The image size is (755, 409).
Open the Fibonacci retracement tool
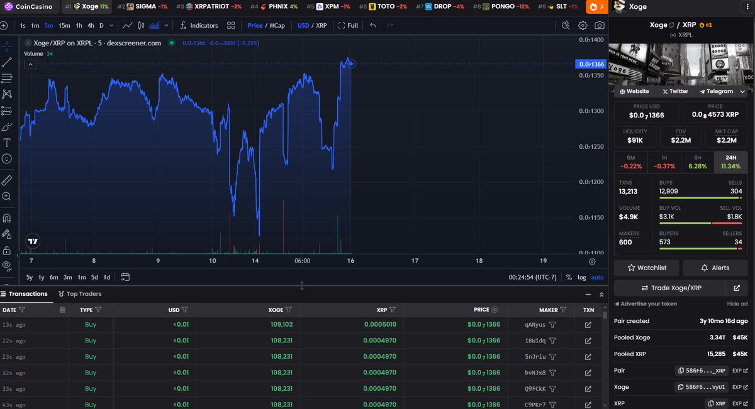coord(7,79)
